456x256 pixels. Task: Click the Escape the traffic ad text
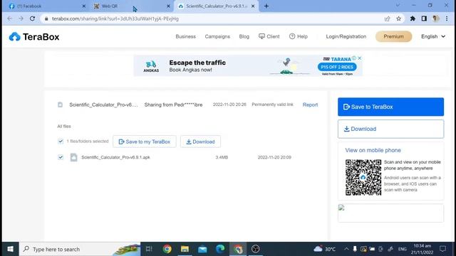pyautogui.click(x=197, y=63)
